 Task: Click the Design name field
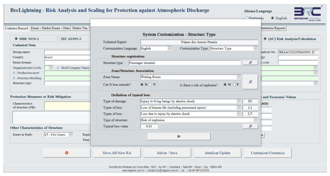pos(67,52)
